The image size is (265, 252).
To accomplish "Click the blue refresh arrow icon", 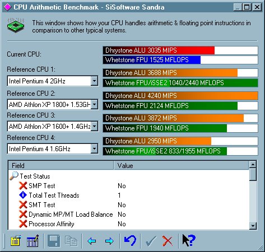I will (130, 241).
